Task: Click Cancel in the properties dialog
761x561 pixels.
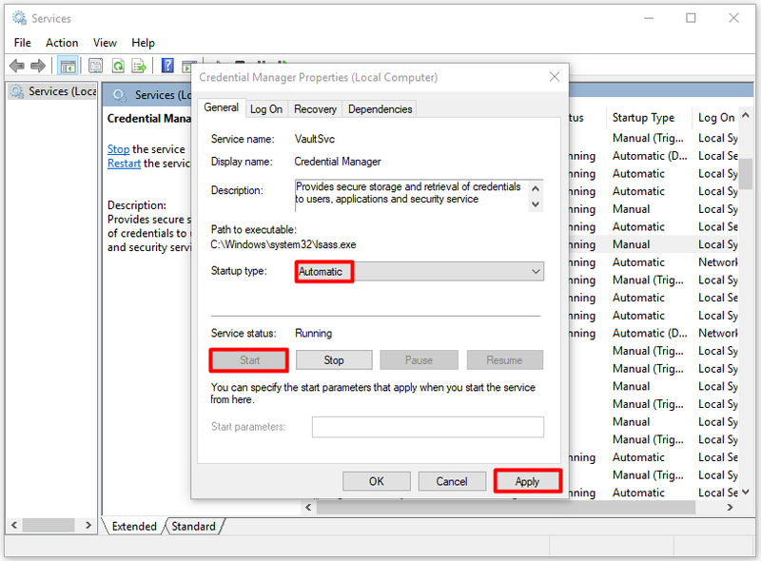Action: click(x=452, y=481)
